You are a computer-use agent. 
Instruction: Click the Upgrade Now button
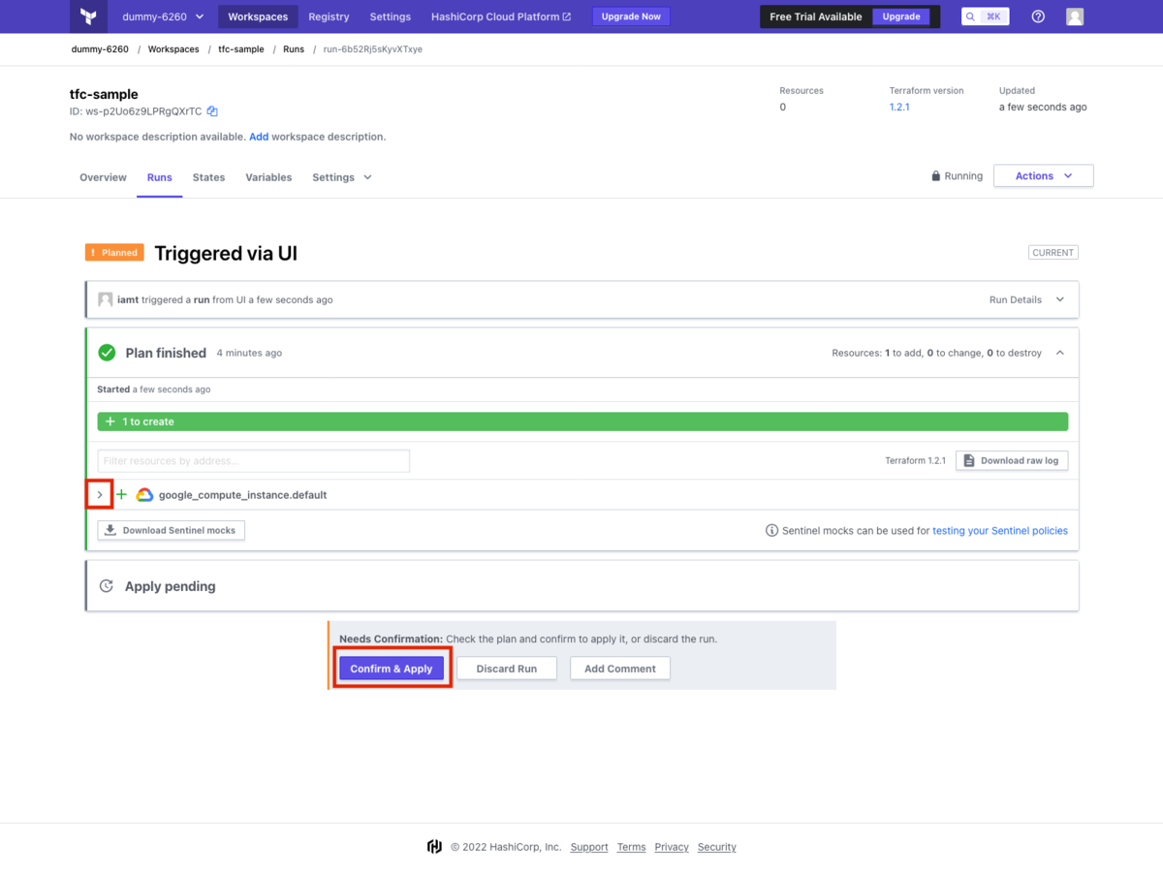click(x=631, y=16)
